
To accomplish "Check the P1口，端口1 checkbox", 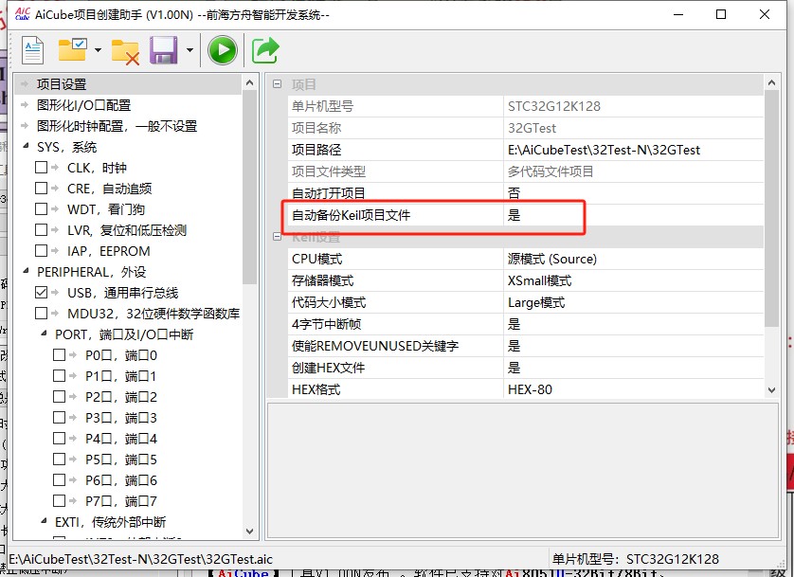I will point(60,376).
